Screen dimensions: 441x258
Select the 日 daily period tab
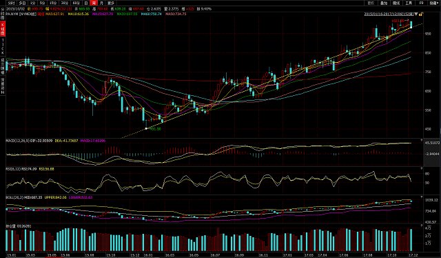(x=86, y=3)
